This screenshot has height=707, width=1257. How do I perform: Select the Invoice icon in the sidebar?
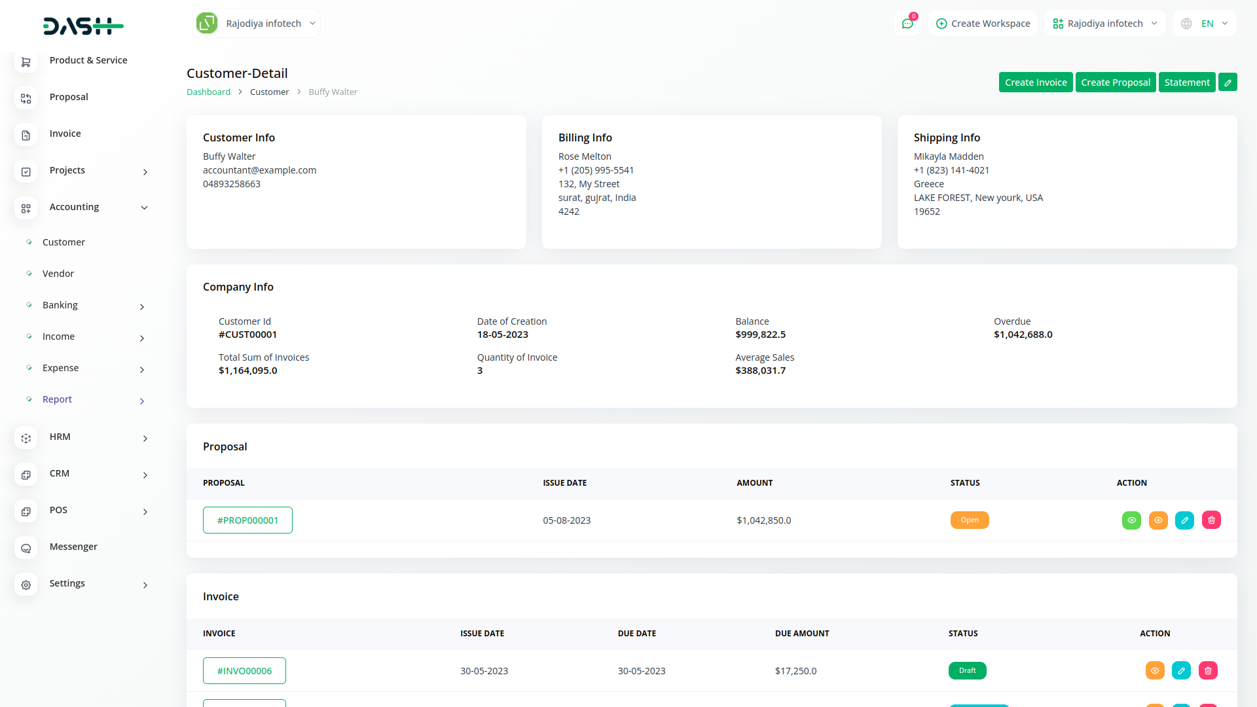(26, 135)
